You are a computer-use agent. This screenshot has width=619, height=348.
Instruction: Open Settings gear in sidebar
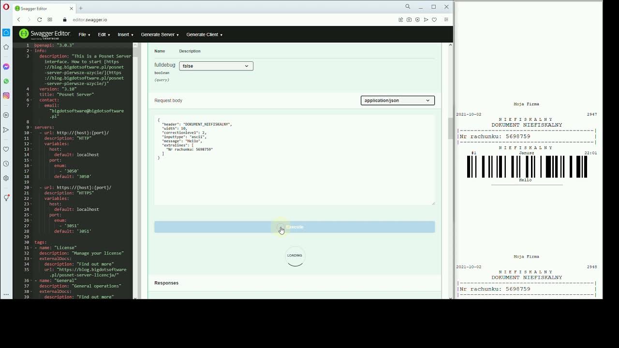[x=6, y=178]
